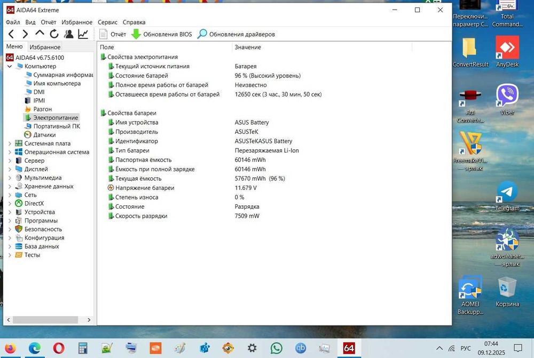Show hidden tray icons chevron
Viewport: 534px width, 358px height.
439,348
